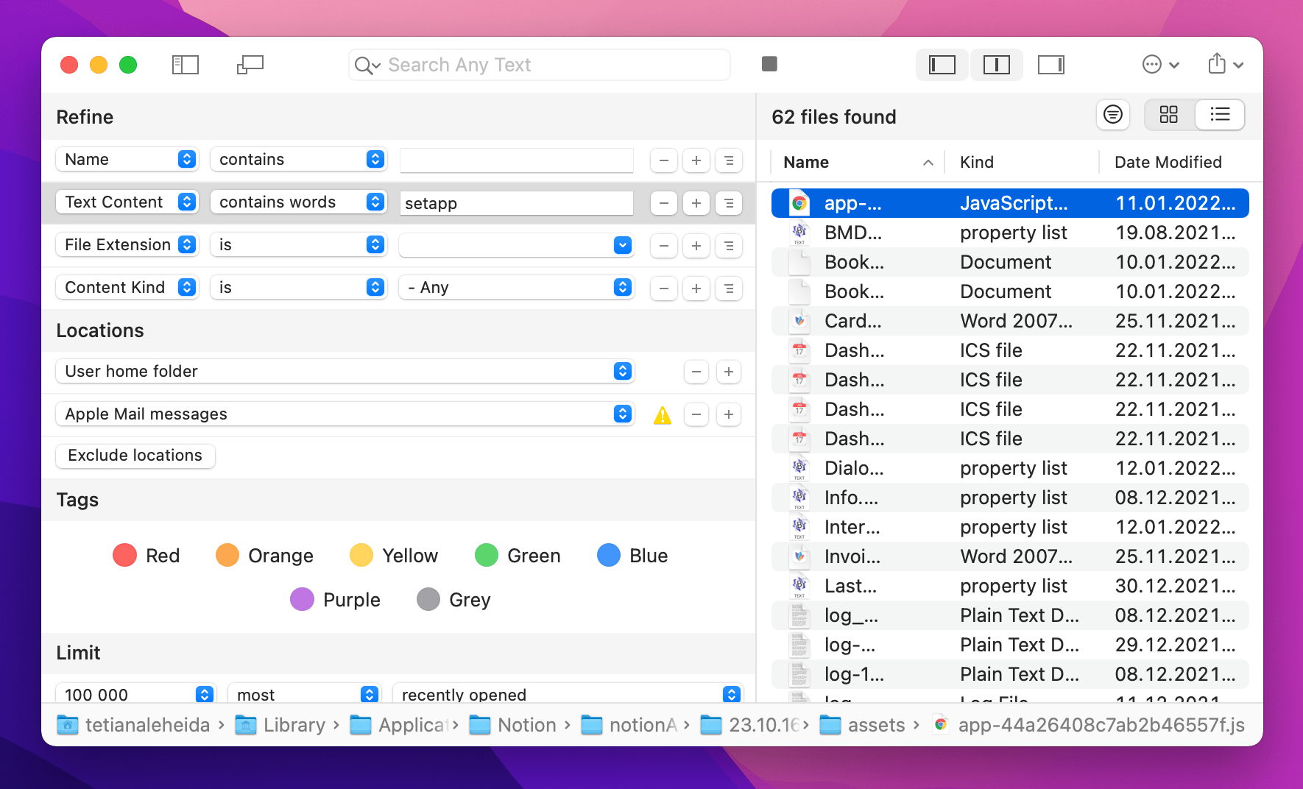Click the empty Name value field
Image resolution: width=1303 pixels, height=789 pixels.
(x=516, y=160)
